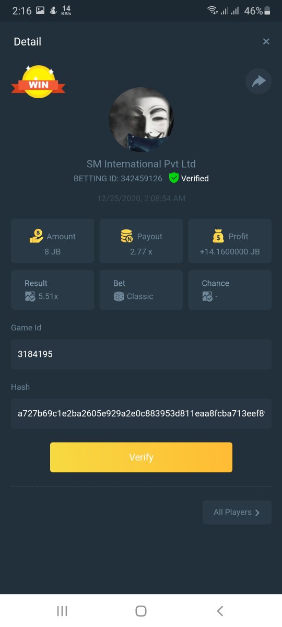Tap the Android home button

(x=141, y=611)
